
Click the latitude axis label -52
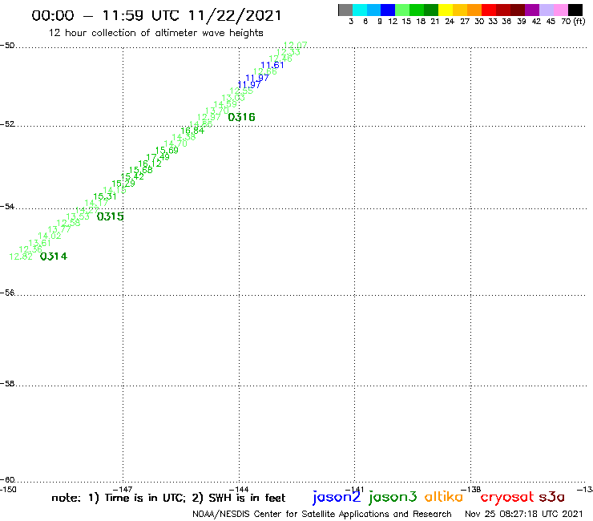click(7, 124)
